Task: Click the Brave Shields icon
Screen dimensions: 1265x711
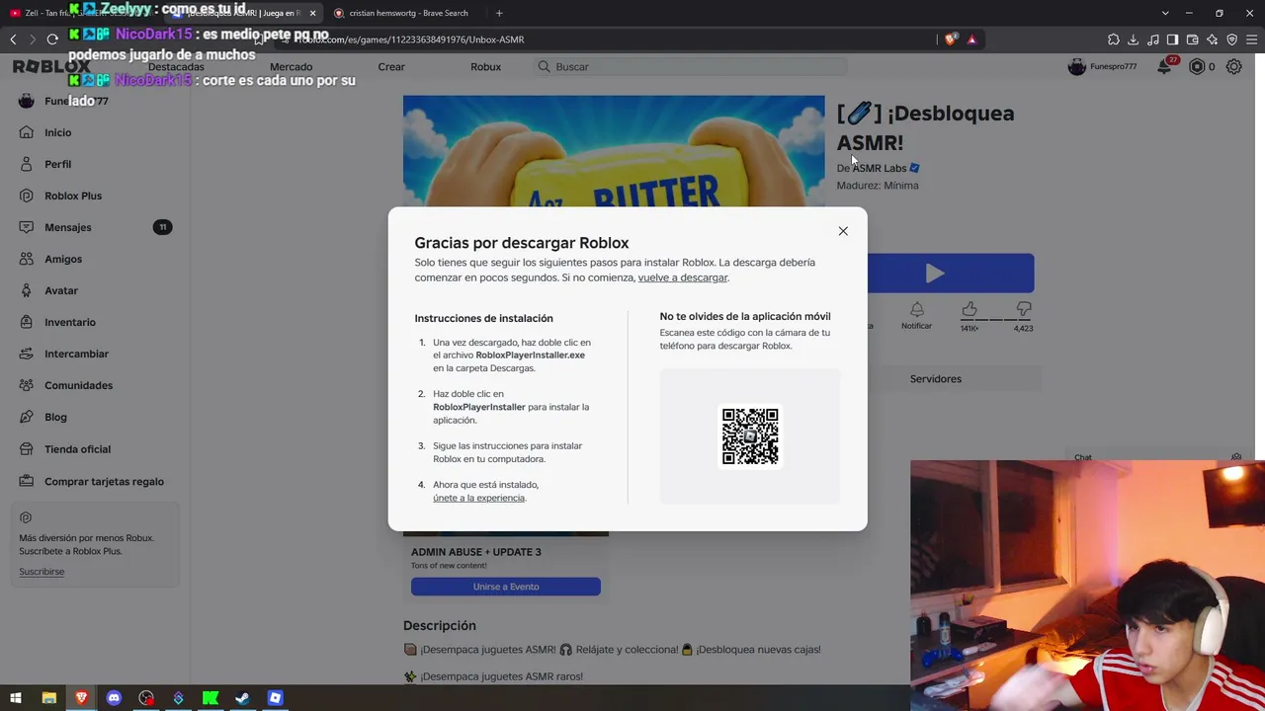Action: click(951, 39)
